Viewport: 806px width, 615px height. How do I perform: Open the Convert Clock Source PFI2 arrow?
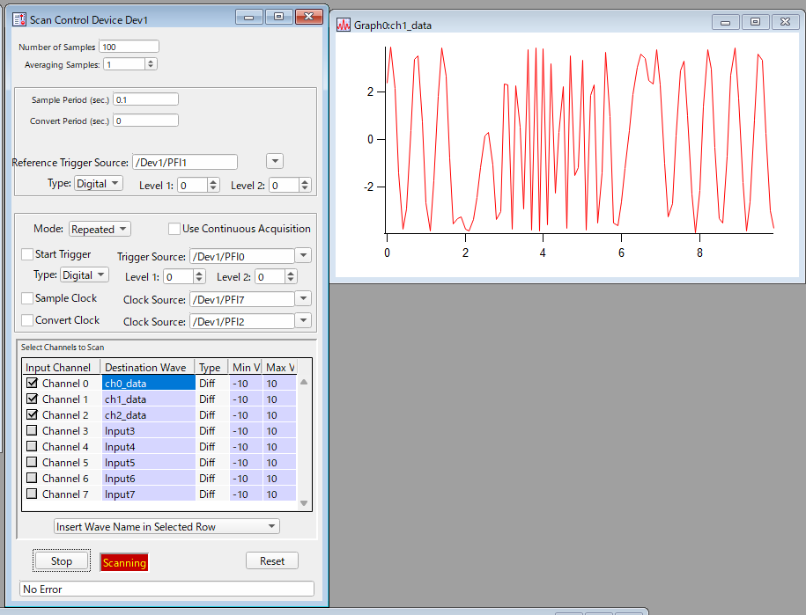(x=303, y=322)
